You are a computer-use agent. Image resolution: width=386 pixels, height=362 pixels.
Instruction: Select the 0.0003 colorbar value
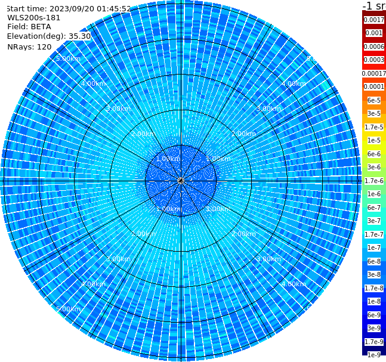[x=374, y=60]
